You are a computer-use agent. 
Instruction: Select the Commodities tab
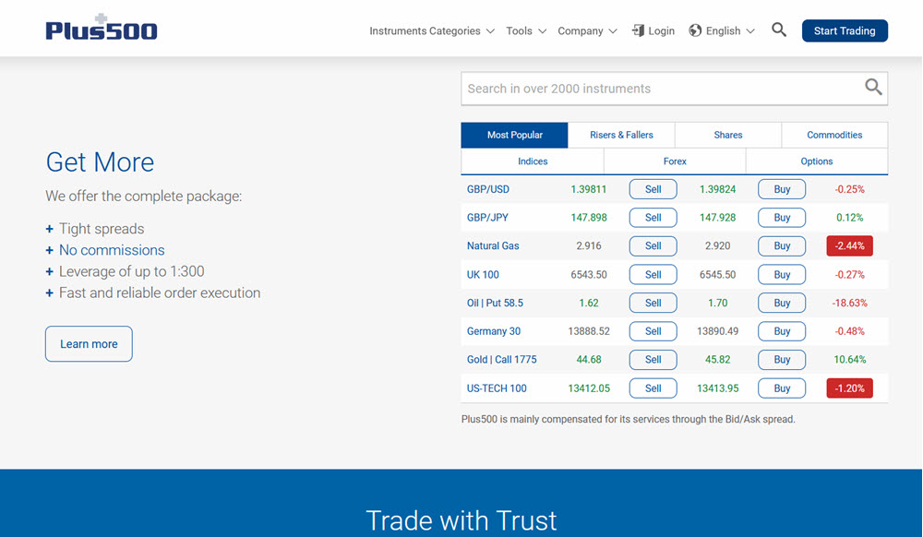(834, 135)
